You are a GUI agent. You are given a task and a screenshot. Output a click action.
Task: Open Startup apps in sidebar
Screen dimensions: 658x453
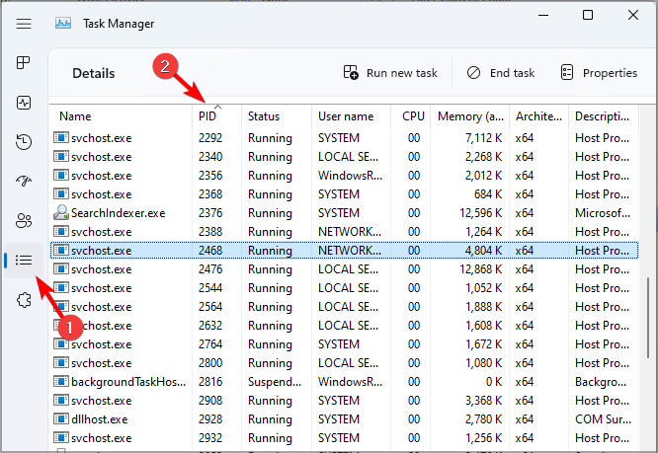[24, 181]
